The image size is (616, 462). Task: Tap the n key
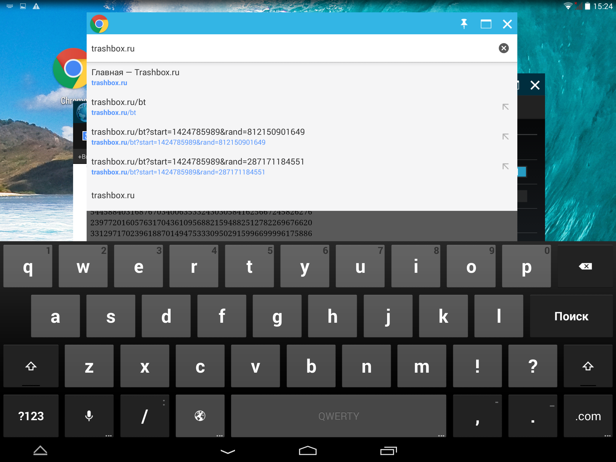366,366
